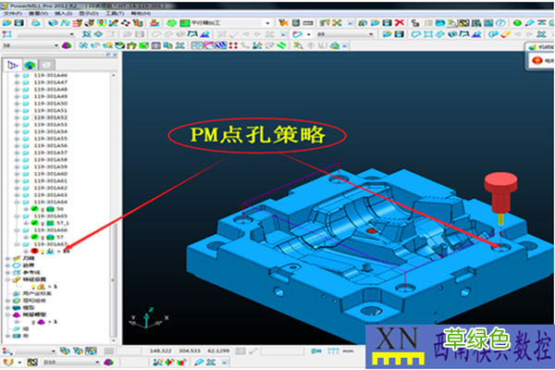Click the table grid icon in third toolbar

156,45
